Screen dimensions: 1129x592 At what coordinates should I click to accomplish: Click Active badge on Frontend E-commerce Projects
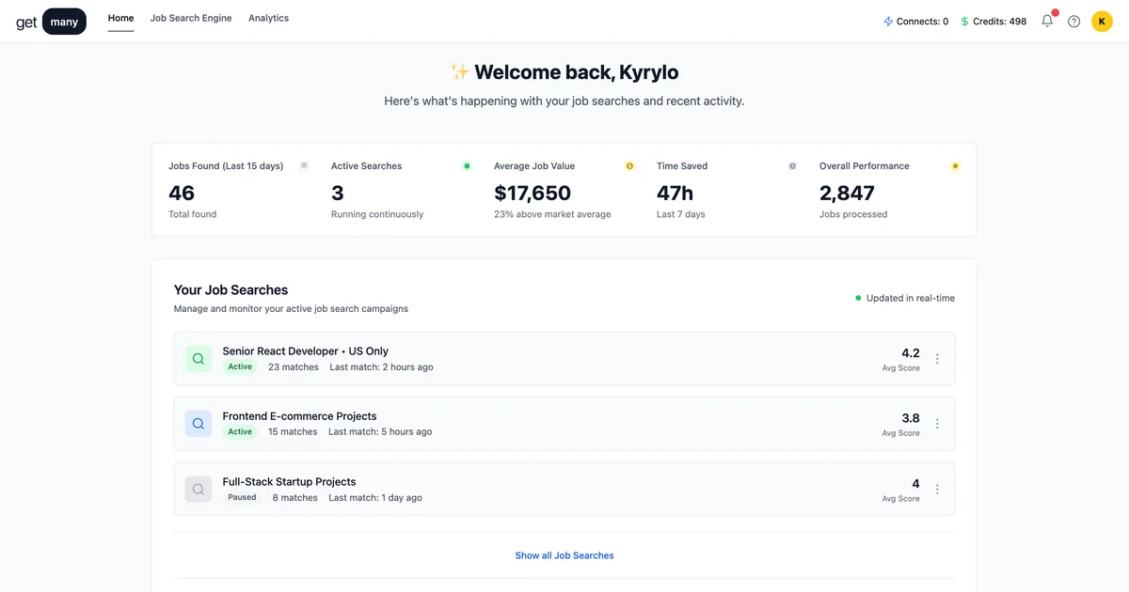(x=240, y=431)
